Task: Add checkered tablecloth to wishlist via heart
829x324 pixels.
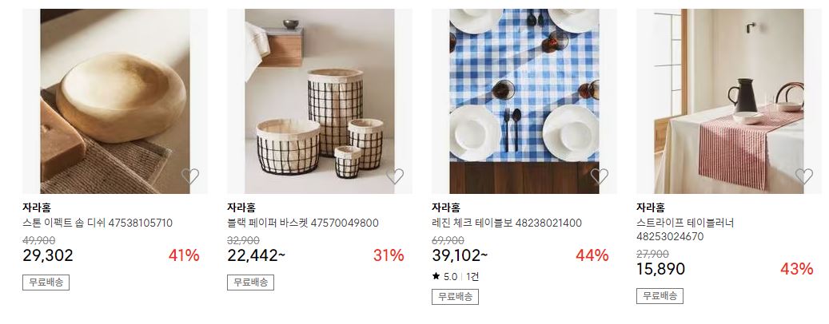Action: [599, 176]
